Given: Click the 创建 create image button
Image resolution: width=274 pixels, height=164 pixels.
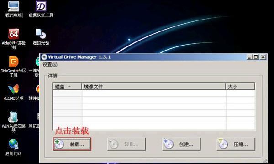Looking at the screenshot, I should point(181,144).
